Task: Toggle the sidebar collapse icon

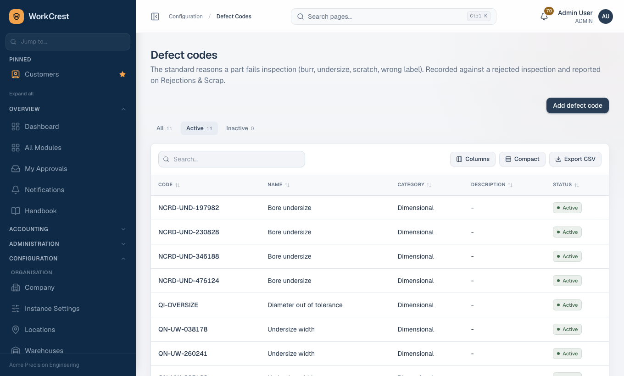Action: (x=155, y=17)
